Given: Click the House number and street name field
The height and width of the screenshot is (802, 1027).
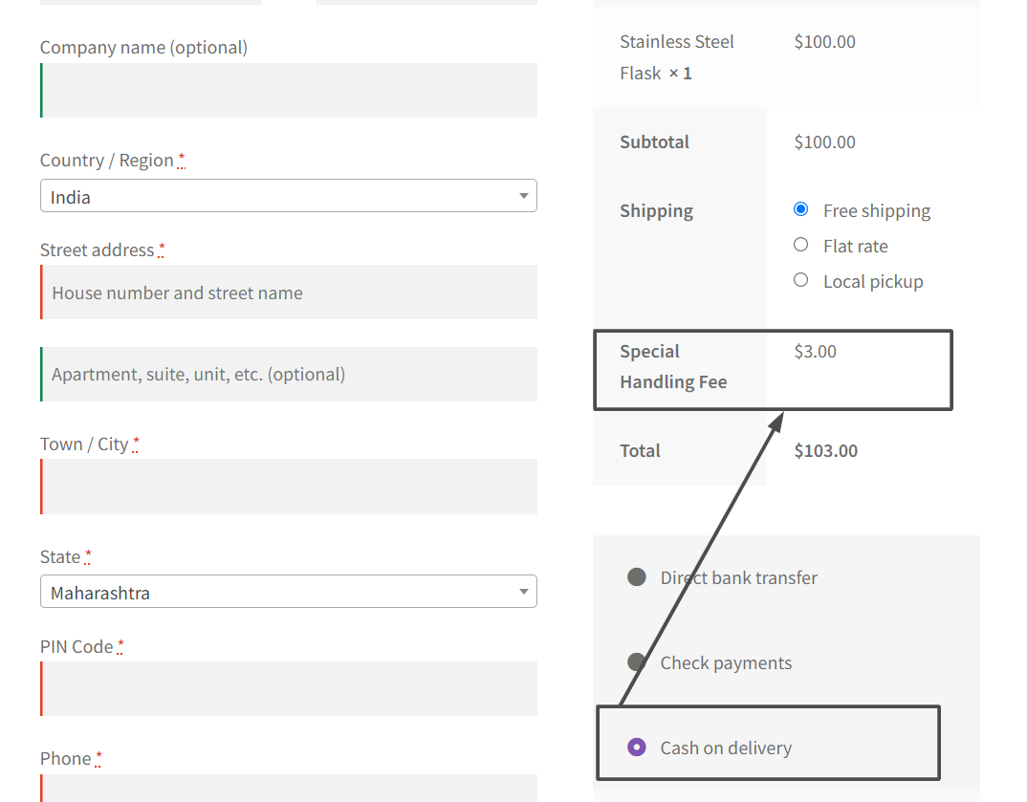Looking at the screenshot, I should click(288, 292).
